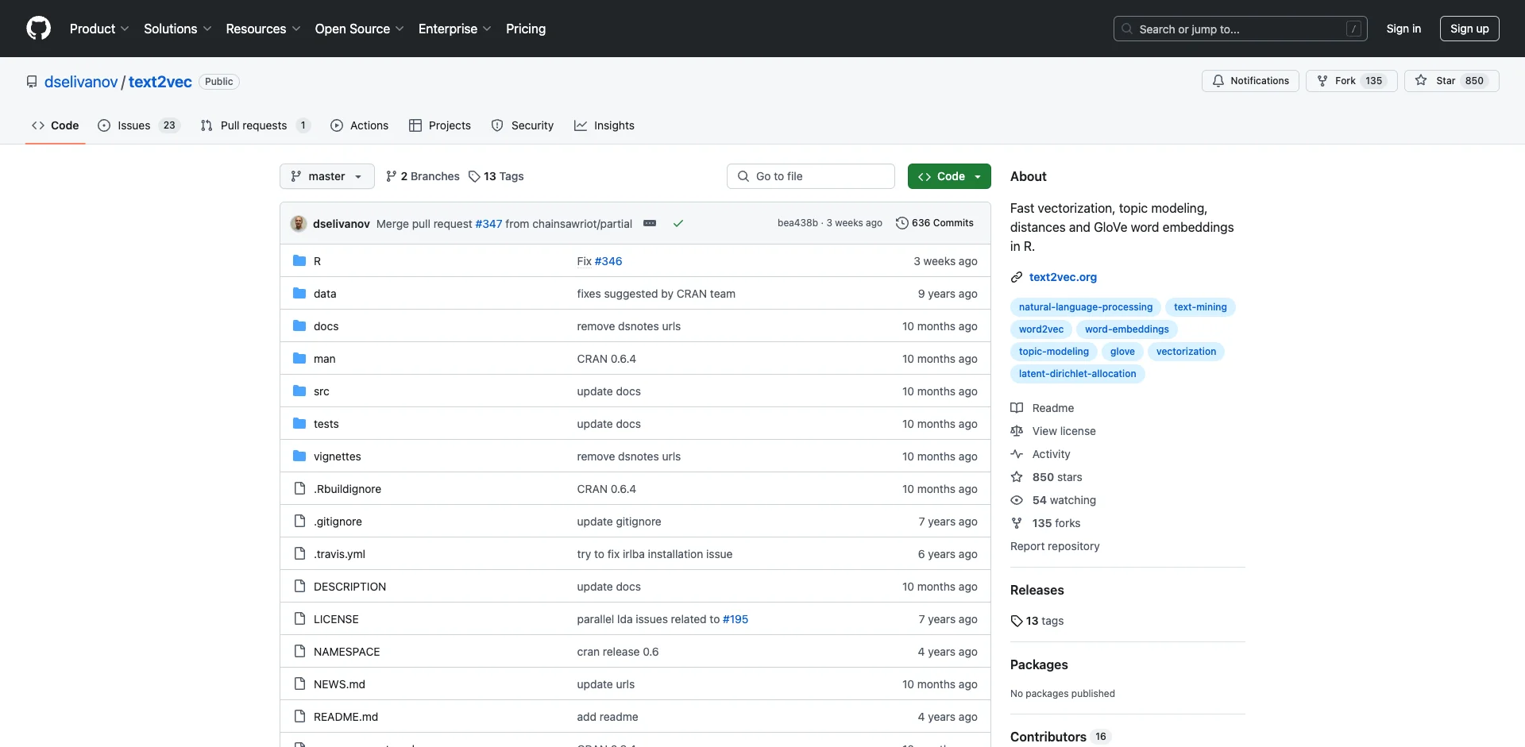The image size is (1525, 747).
Task: Switch to the Pull requests tab
Action: pyautogui.click(x=255, y=125)
